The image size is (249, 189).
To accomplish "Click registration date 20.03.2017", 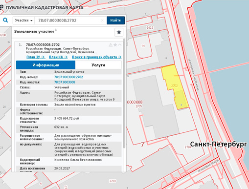I will tap(62, 168).
